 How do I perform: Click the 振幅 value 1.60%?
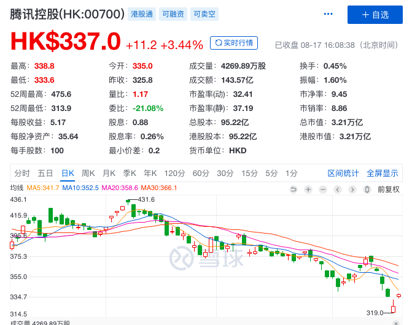(x=335, y=80)
